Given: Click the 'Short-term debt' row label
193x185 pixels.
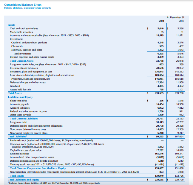Looking at the screenshot, I should pyautogui.click(x=18, y=101).
